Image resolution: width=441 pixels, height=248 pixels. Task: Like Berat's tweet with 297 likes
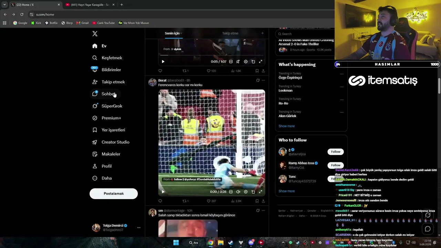(x=211, y=201)
